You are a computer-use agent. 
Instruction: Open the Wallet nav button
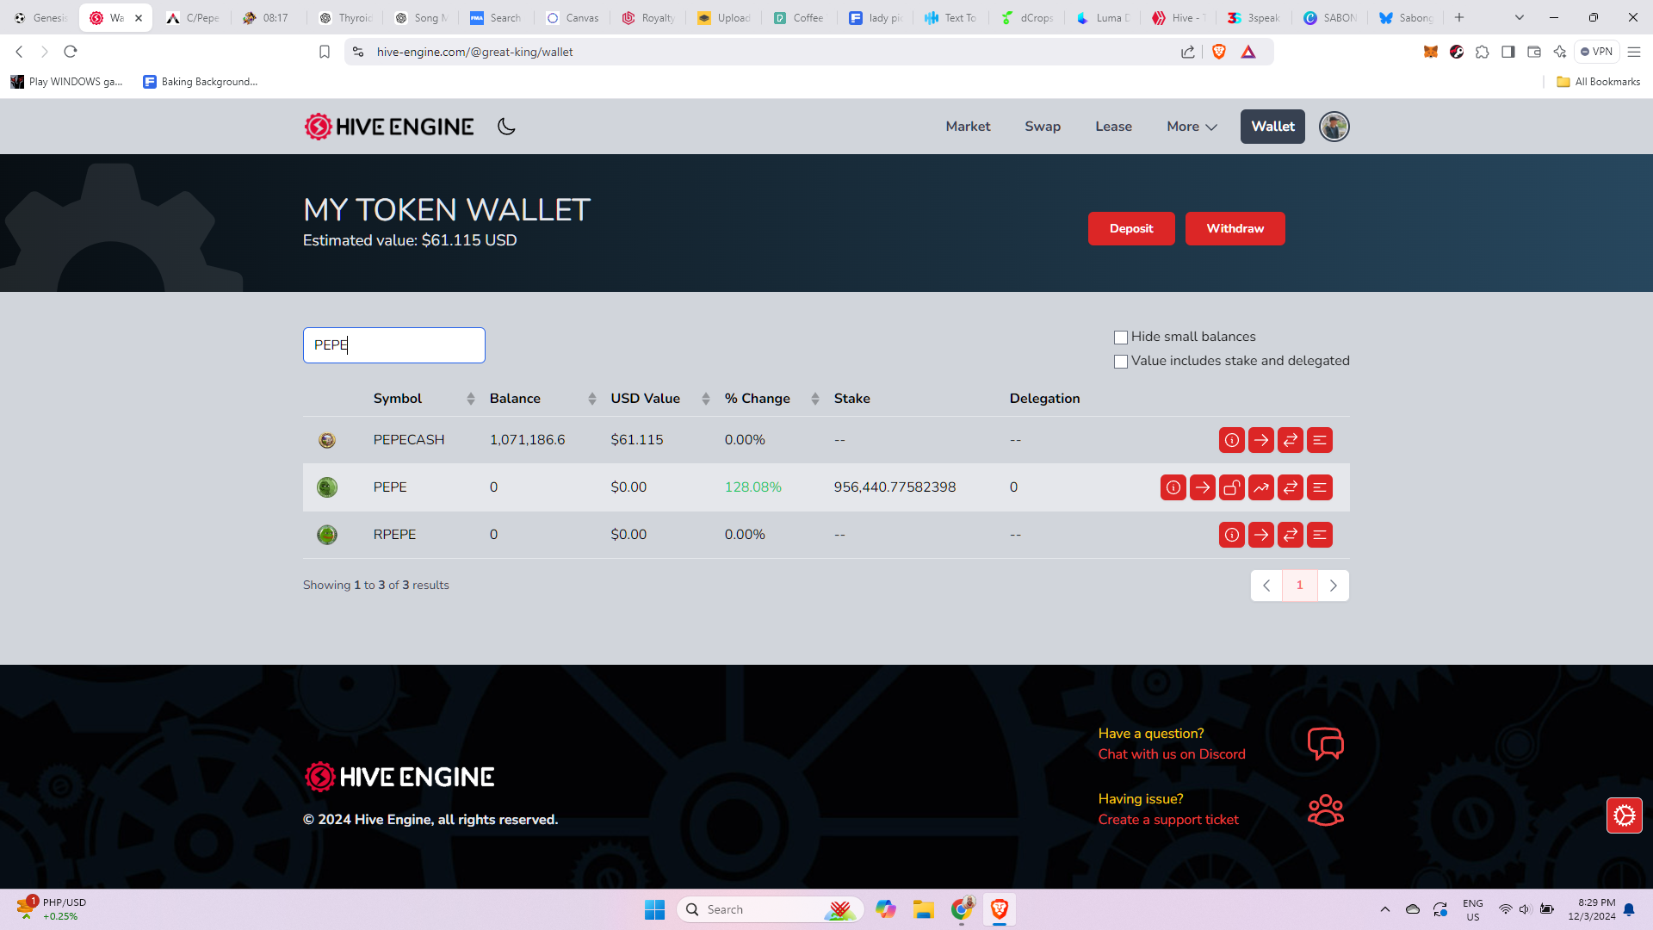1272,127
